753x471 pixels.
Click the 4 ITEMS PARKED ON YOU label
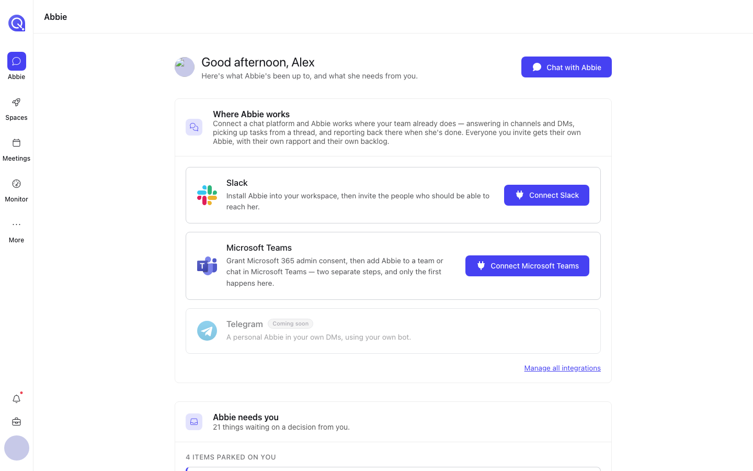231,457
